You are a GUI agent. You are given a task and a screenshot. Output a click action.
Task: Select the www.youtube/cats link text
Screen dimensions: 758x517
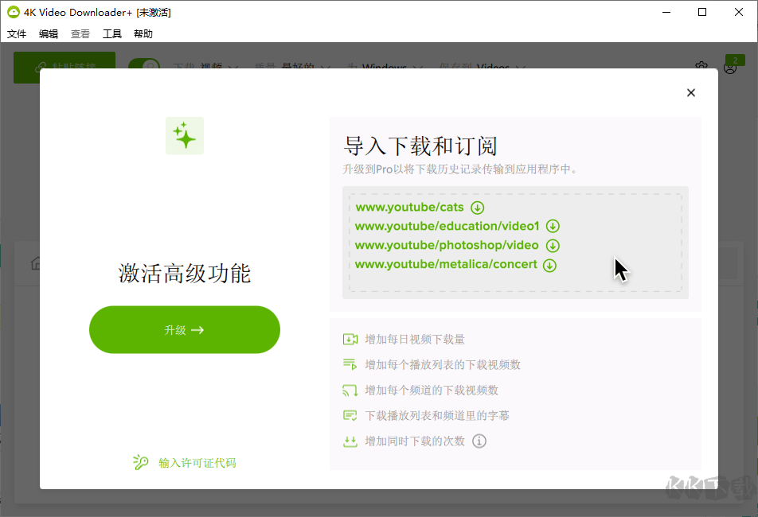(410, 207)
